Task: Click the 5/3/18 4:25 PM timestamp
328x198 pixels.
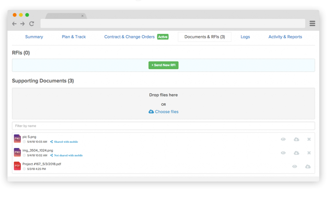Action: (37, 169)
